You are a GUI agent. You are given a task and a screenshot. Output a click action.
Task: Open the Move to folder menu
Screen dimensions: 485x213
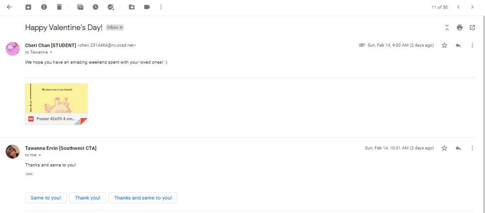[x=132, y=7]
